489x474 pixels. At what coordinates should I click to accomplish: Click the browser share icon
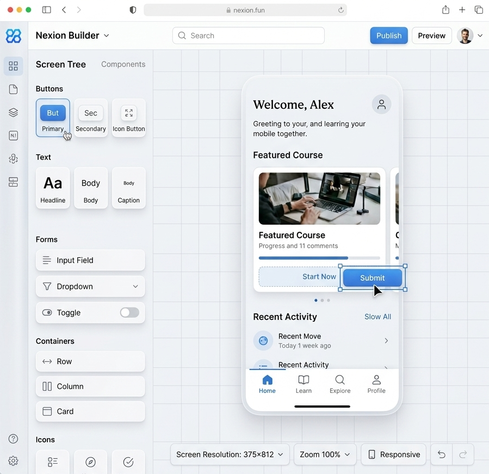[445, 10]
